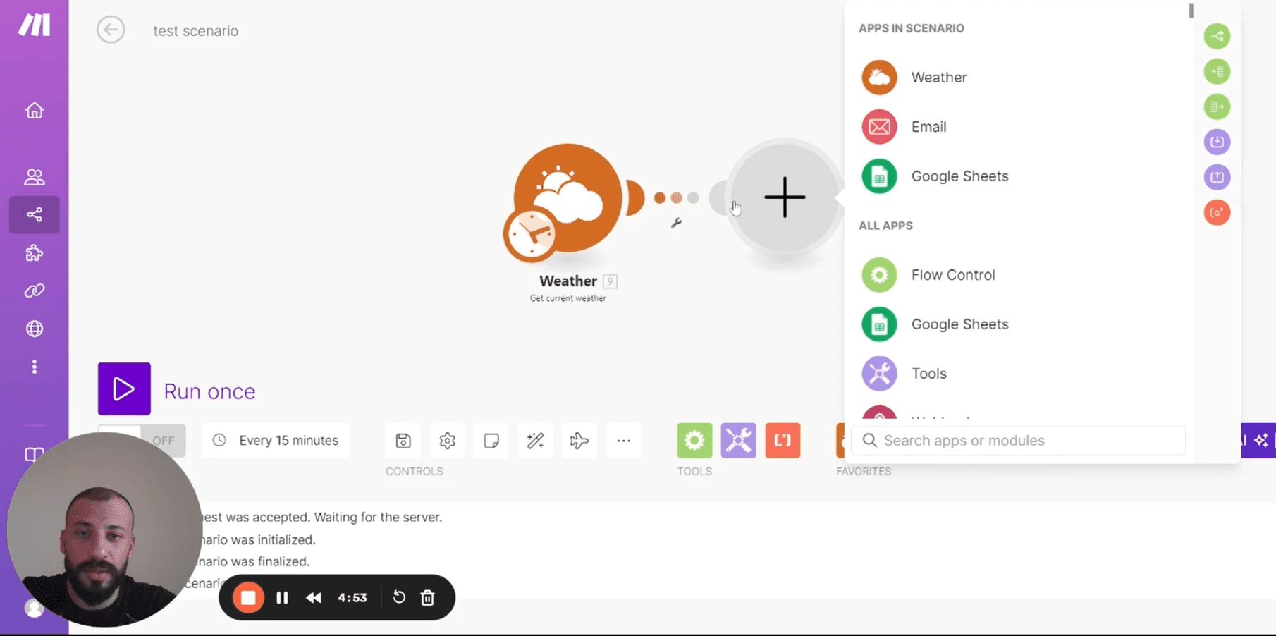Expand the three-dot More menu in Controls
Image resolution: width=1276 pixels, height=636 pixels.
pyautogui.click(x=624, y=441)
